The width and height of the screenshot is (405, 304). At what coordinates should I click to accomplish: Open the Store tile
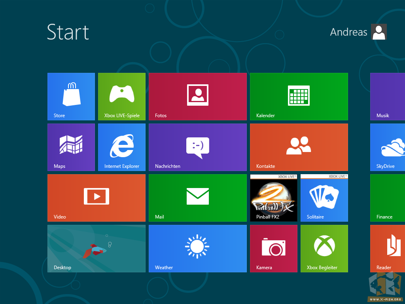click(x=71, y=97)
